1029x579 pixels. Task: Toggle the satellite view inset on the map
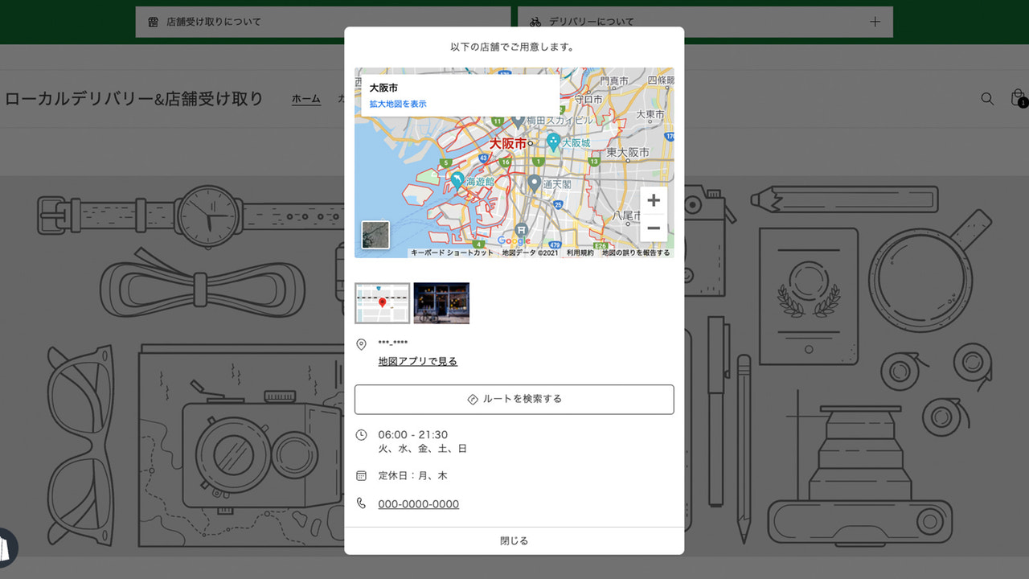(375, 235)
